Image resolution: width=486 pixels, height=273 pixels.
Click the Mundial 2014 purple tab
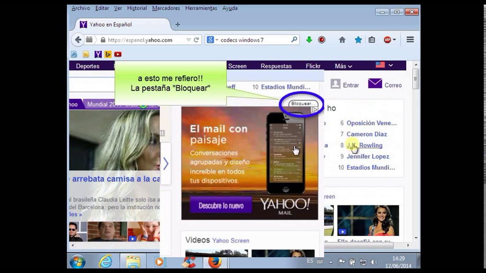105,104
